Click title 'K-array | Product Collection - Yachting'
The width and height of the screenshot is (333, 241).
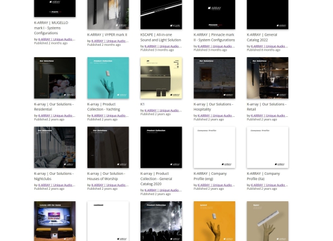(104, 107)
